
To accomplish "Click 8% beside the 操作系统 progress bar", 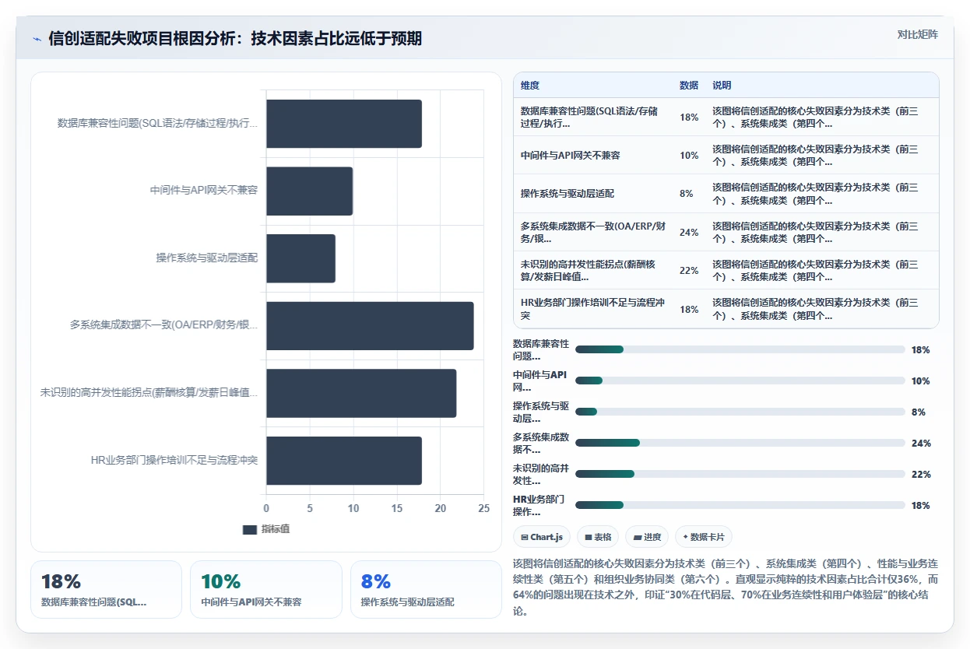I will point(919,412).
